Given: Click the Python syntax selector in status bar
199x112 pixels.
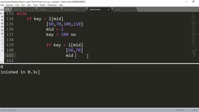Looking at the screenshot, I should click(x=195, y=110).
